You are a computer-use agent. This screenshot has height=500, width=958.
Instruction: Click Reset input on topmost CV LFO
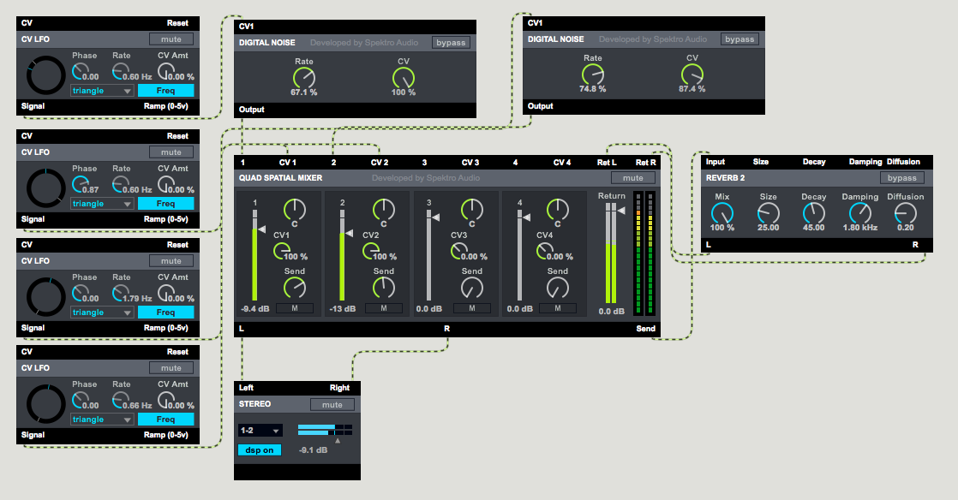(x=177, y=23)
